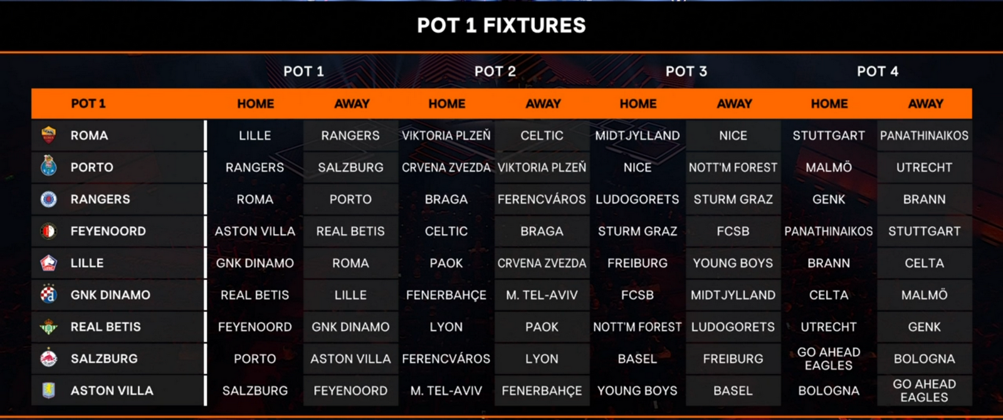Select the POT 4 column group header
The width and height of the screenshot is (1003, 420).
877,71
